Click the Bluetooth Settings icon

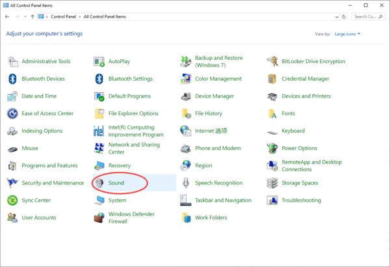tap(99, 79)
